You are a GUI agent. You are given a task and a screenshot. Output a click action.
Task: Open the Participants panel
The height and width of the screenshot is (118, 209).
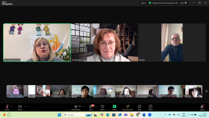(x=76, y=108)
